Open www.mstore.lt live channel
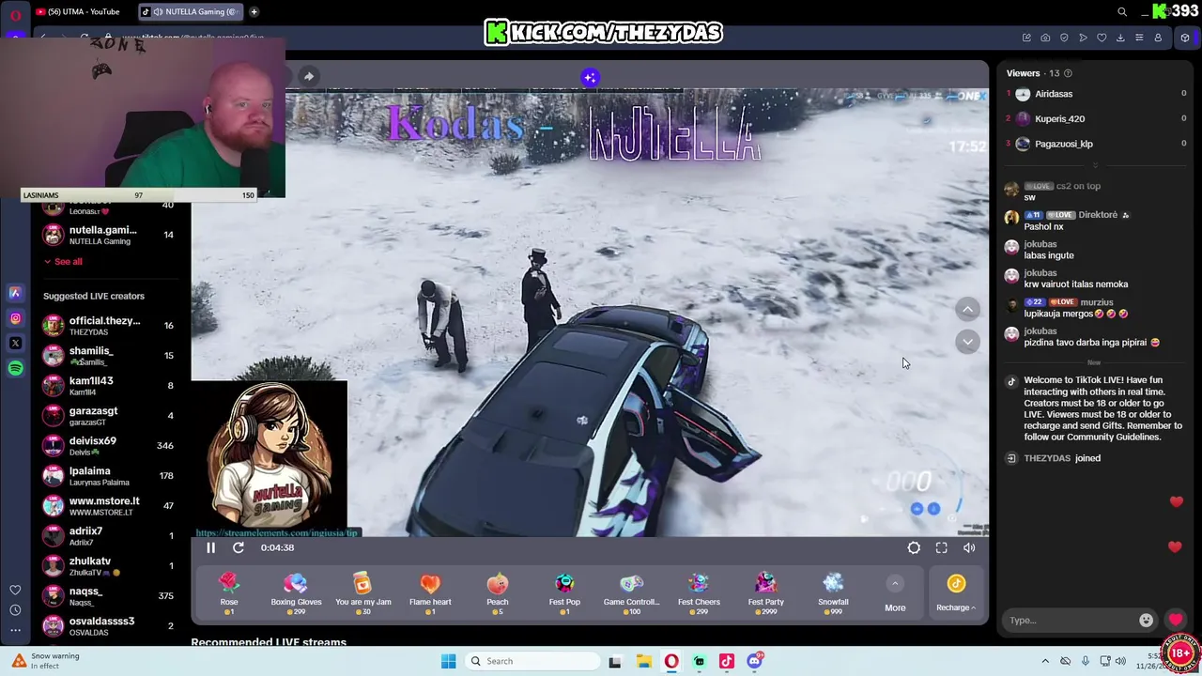The image size is (1202, 676). pyautogui.click(x=108, y=506)
